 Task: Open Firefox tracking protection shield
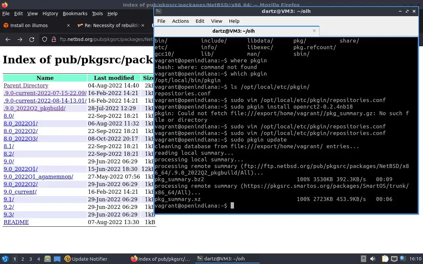45,40
